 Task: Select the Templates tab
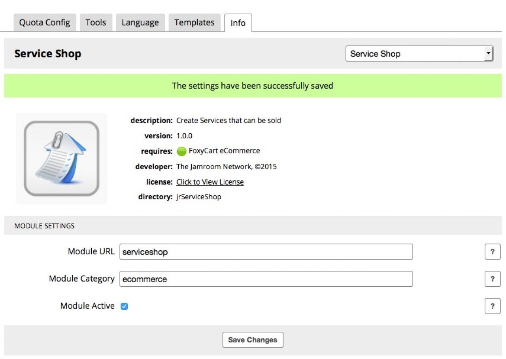[194, 23]
